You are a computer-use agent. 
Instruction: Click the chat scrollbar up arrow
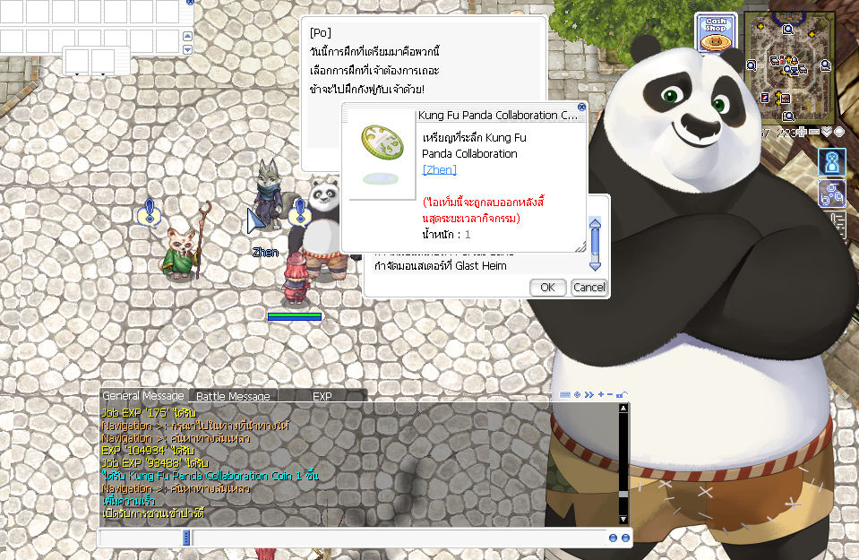(x=623, y=409)
